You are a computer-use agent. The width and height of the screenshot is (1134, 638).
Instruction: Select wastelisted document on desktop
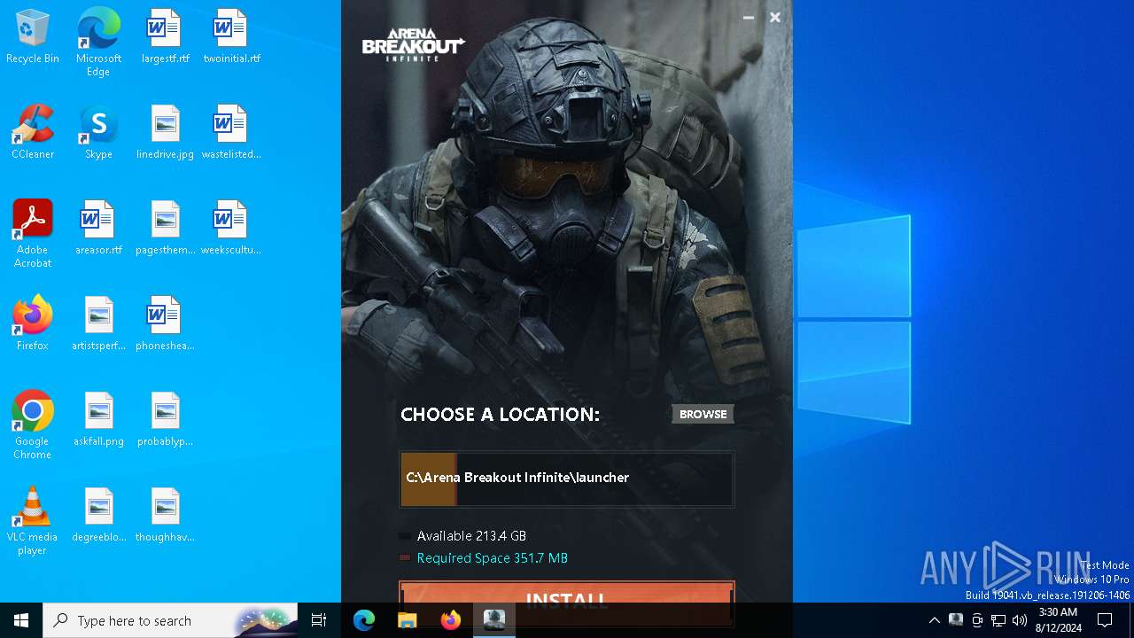click(x=231, y=133)
